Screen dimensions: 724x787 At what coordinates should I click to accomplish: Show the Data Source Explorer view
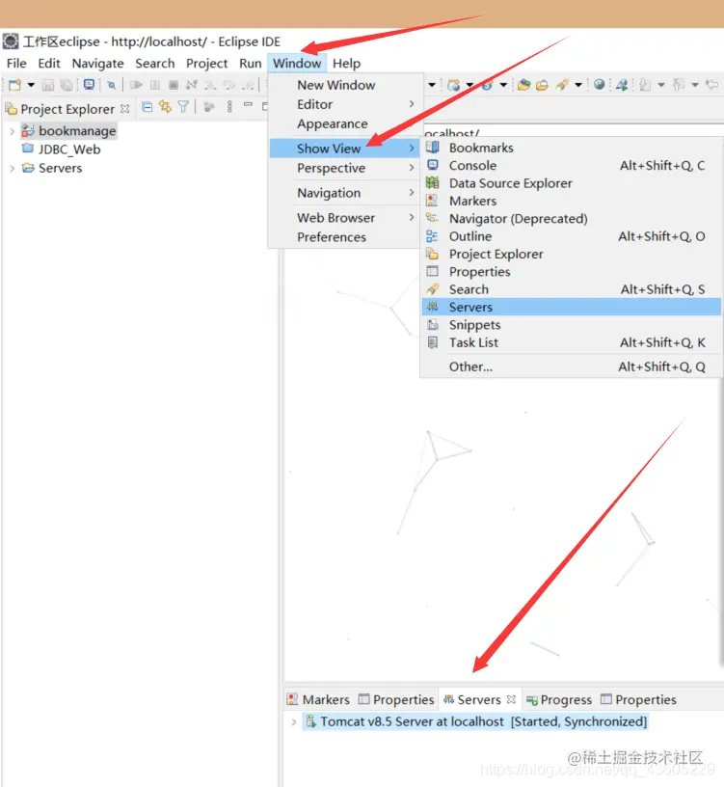coord(572,183)
